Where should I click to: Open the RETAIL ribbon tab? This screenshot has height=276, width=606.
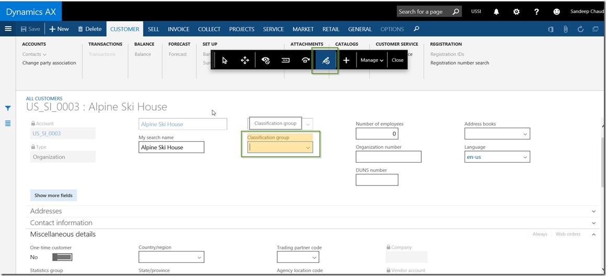pos(331,29)
